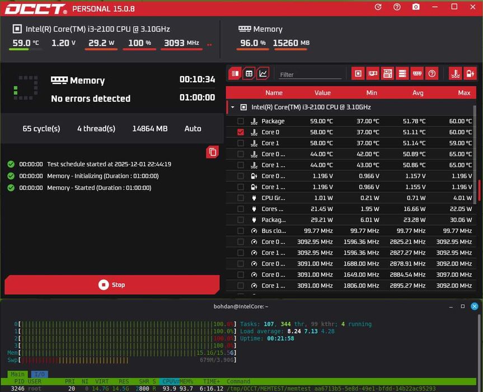
Task: Sort sensor table by Value header
Action: (x=322, y=93)
